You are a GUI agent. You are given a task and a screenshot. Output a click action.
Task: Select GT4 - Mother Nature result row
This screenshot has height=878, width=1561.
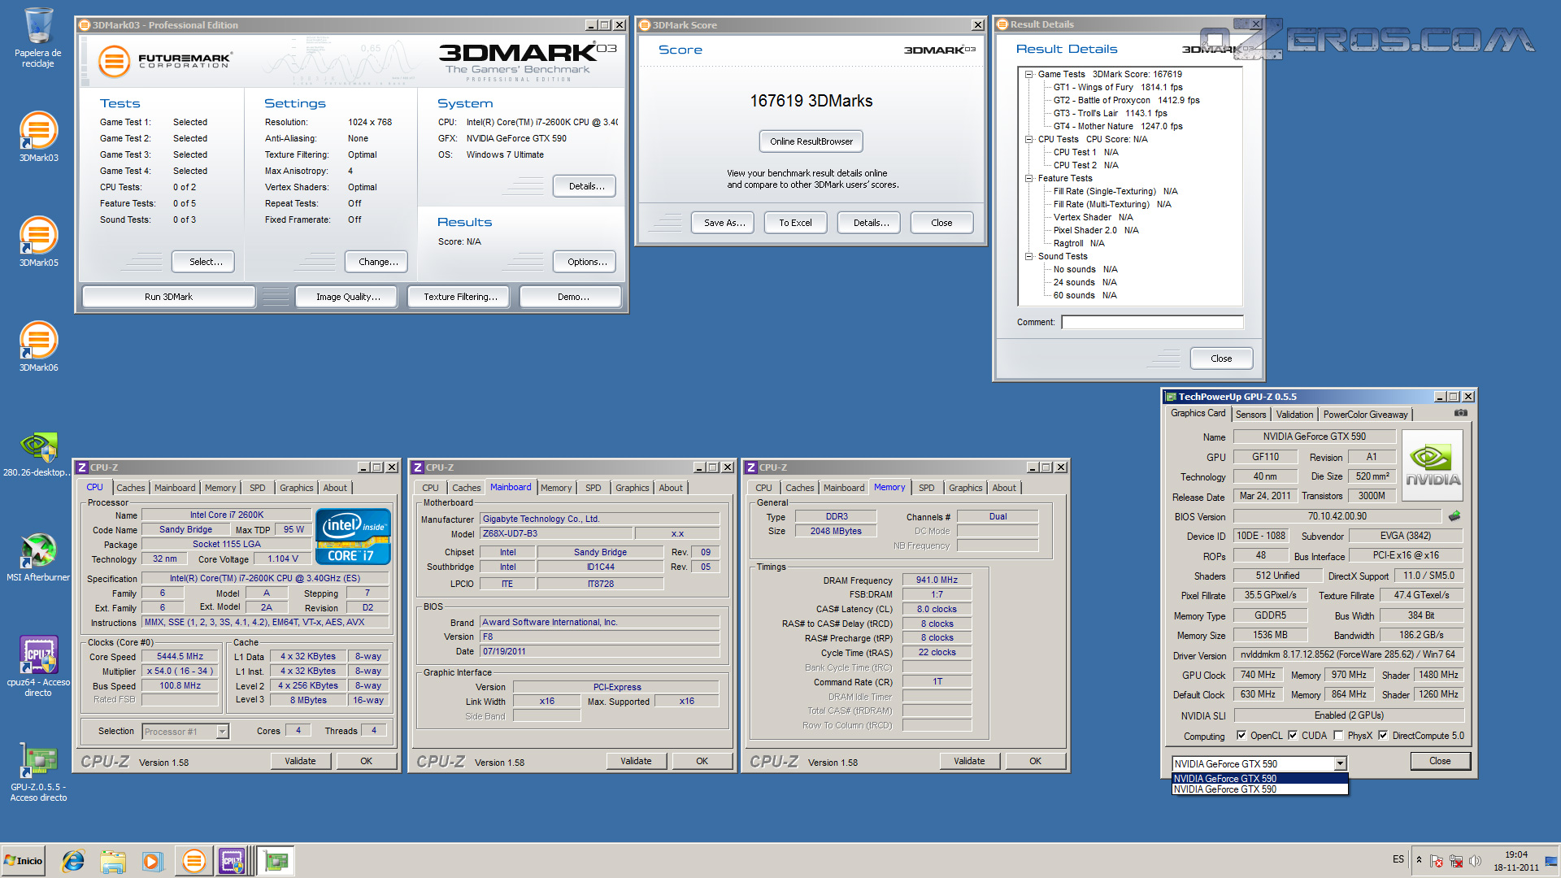(1117, 126)
